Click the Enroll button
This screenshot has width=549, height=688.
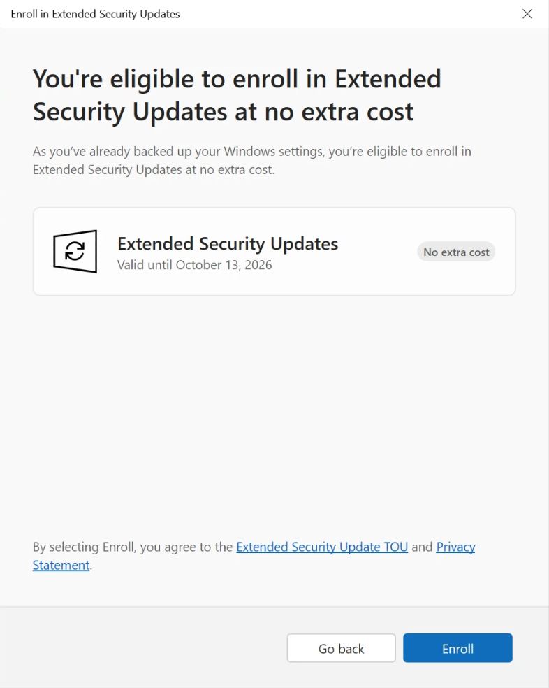click(x=457, y=648)
